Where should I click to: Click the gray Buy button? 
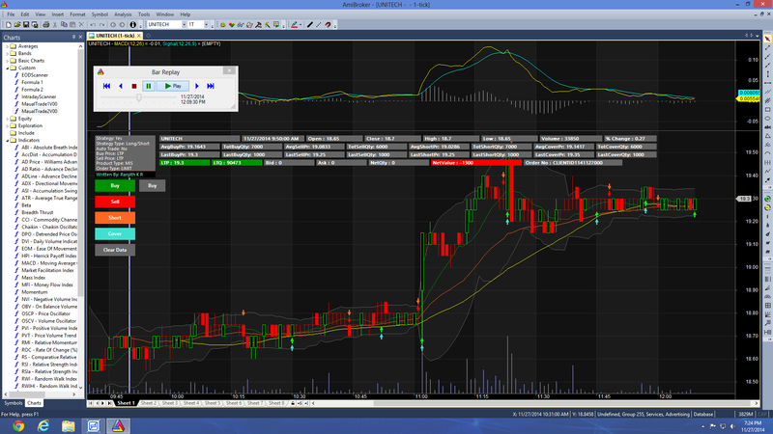[153, 185]
